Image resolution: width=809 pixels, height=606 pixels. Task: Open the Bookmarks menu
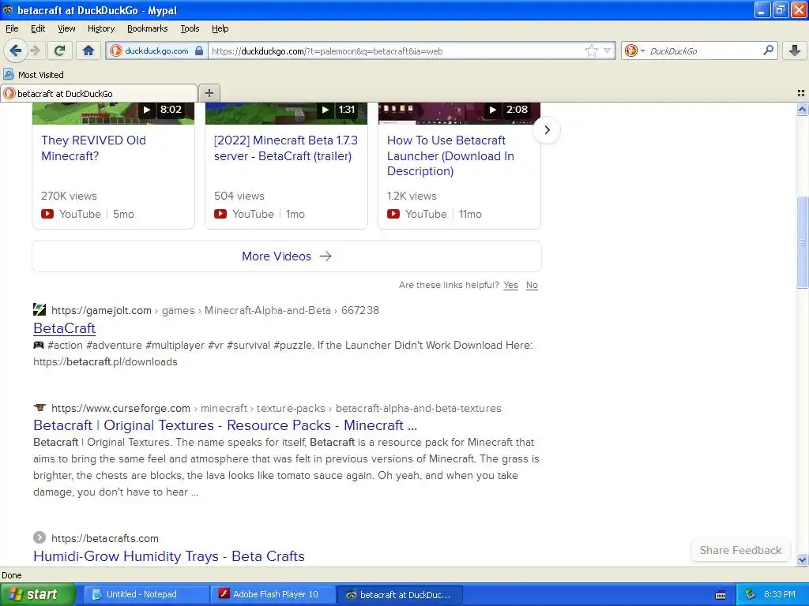tap(148, 28)
